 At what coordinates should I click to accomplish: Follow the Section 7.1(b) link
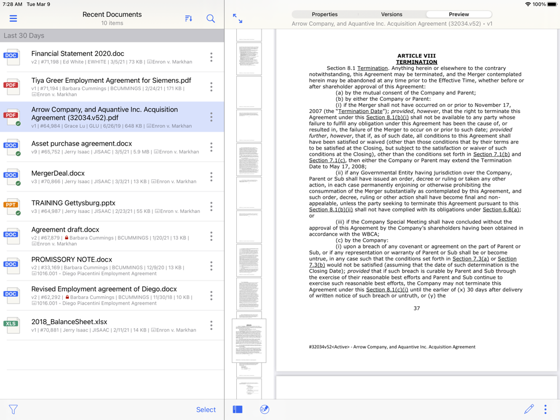point(492,155)
